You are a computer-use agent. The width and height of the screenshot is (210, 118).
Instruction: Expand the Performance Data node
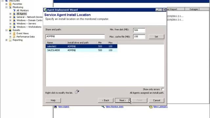coord(10,37)
